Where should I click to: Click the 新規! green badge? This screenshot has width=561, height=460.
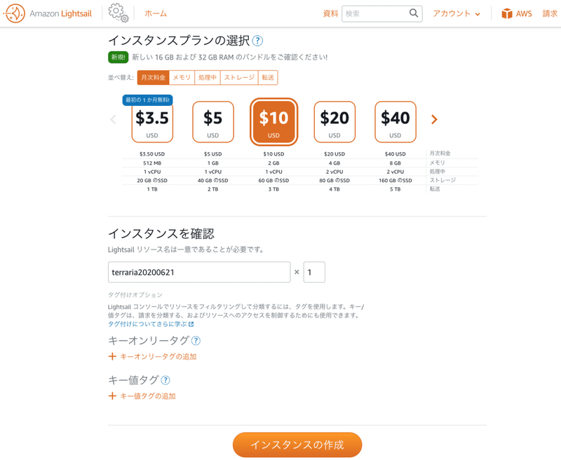click(118, 57)
